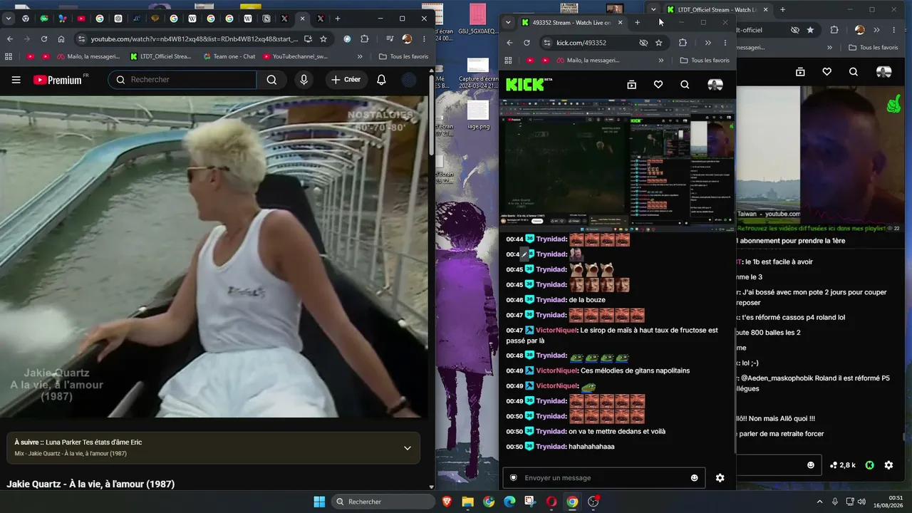Go to home page in YouTube browser window

(x=61, y=39)
